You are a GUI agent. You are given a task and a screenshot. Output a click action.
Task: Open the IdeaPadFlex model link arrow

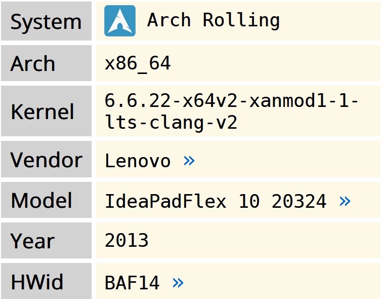(x=345, y=201)
